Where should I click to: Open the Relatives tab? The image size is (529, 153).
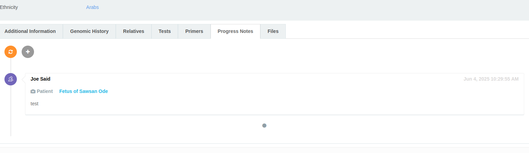coord(134,31)
